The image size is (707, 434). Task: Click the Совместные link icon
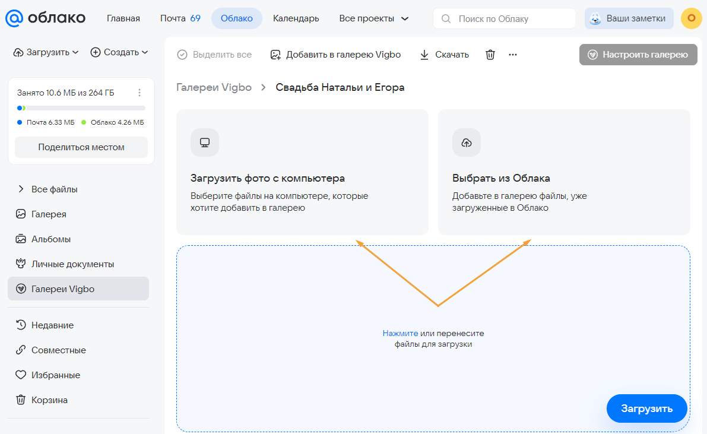point(21,350)
